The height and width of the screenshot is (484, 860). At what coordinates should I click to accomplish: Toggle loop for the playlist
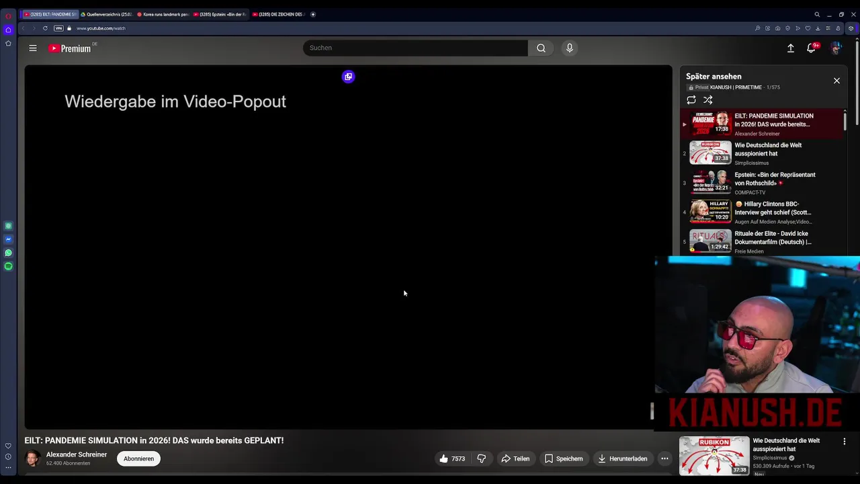[691, 99]
